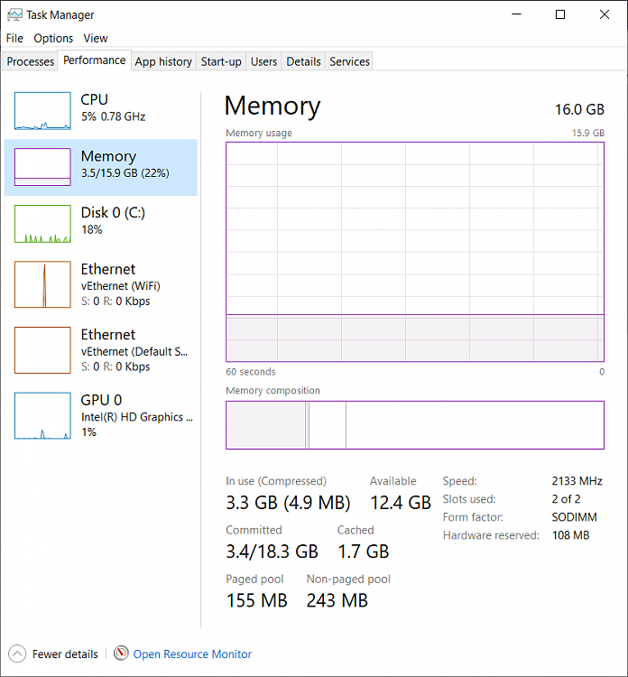Select the CPU usage graph thumbnail
The height and width of the screenshot is (677, 628).
click(42, 110)
